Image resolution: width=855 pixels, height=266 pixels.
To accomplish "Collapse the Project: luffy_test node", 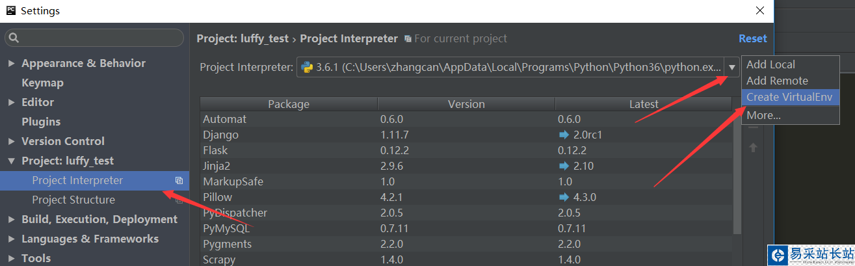I will click(12, 161).
